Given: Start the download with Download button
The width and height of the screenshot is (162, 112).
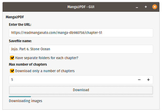Looking at the screenshot, I should pos(81,90).
